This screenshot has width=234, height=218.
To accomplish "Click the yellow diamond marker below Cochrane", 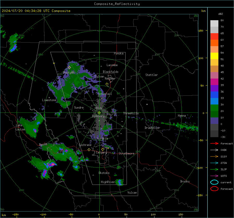I will point(89,150).
